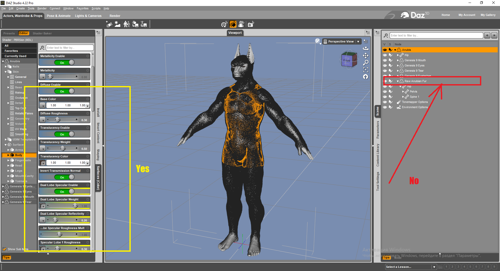Click the Zoom magnifier viewport control

[x=366, y=63]
